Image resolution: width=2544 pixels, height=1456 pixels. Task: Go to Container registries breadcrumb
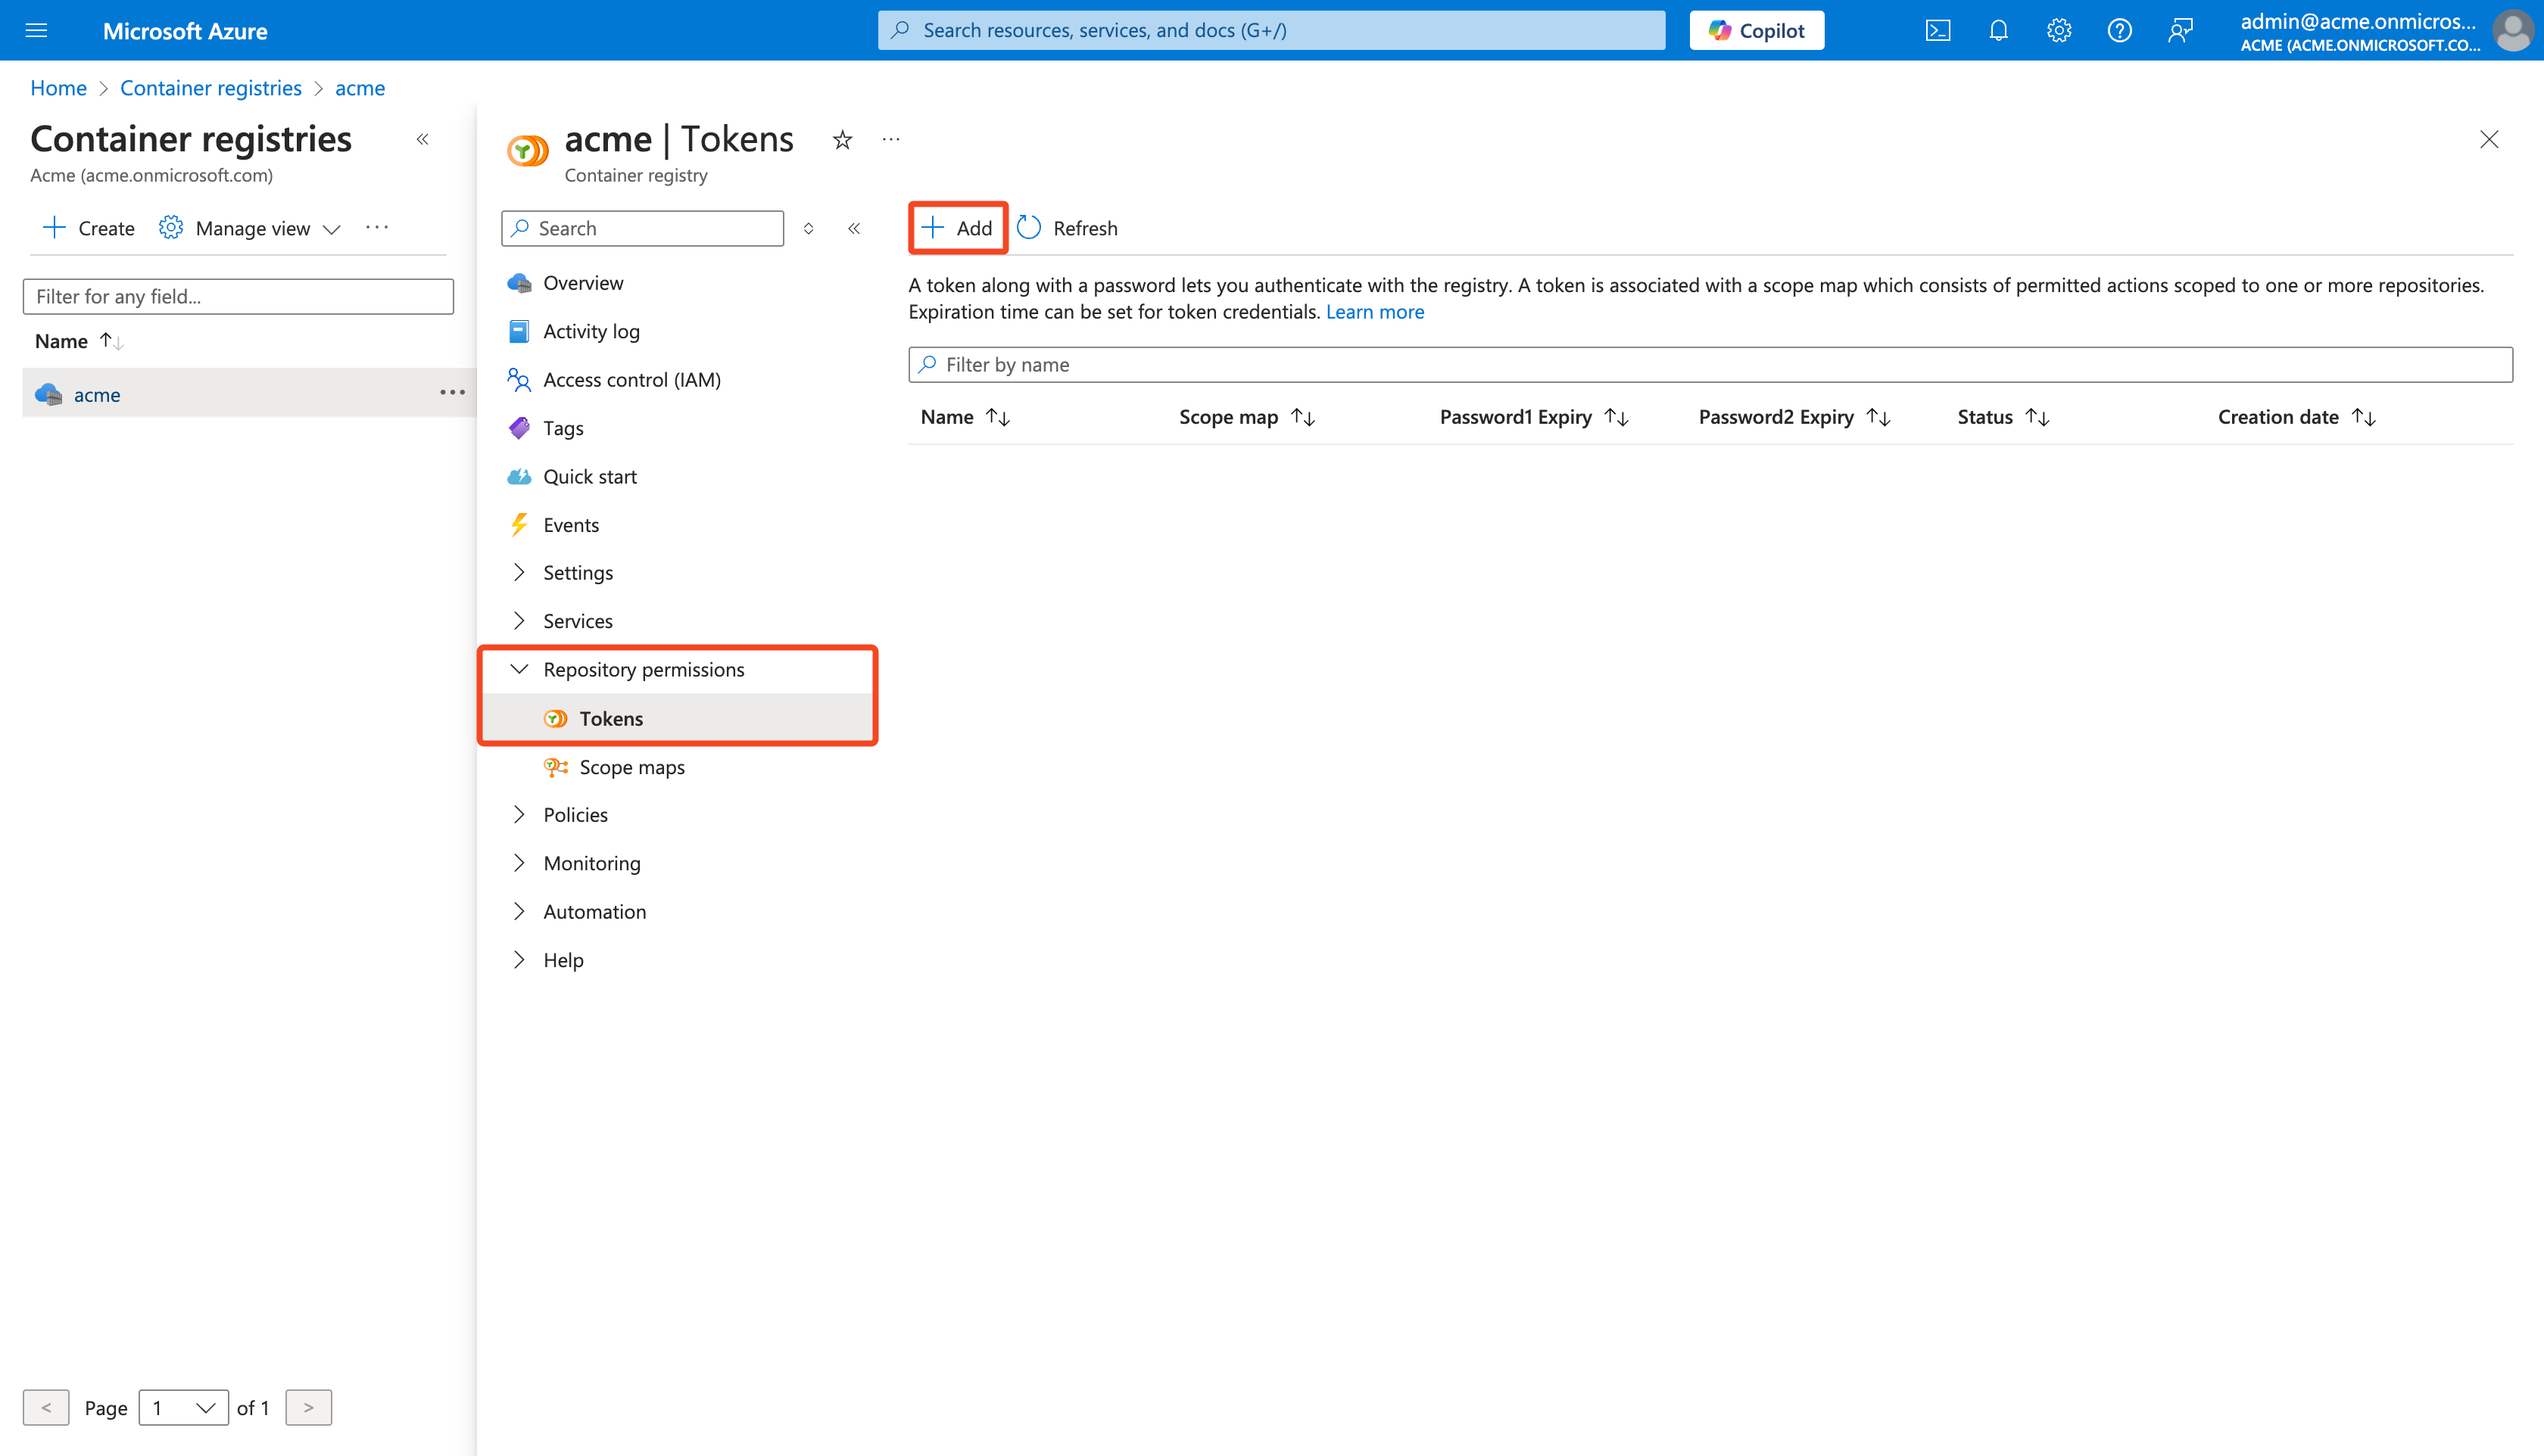pyautogui.click(x=211, y=88)
